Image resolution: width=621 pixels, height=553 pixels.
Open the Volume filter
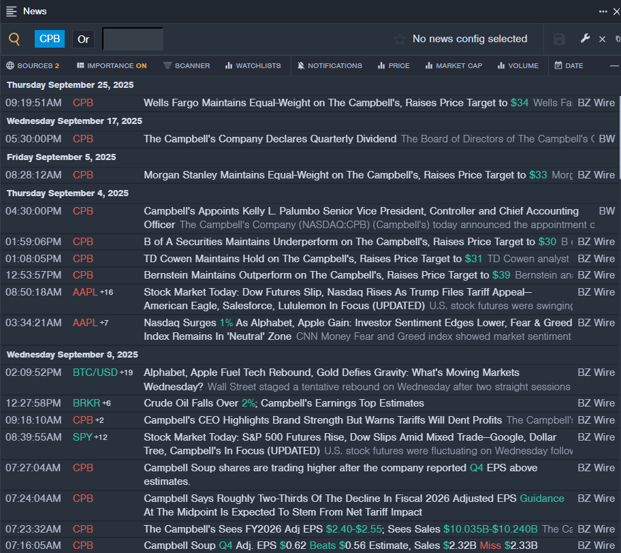517,66
